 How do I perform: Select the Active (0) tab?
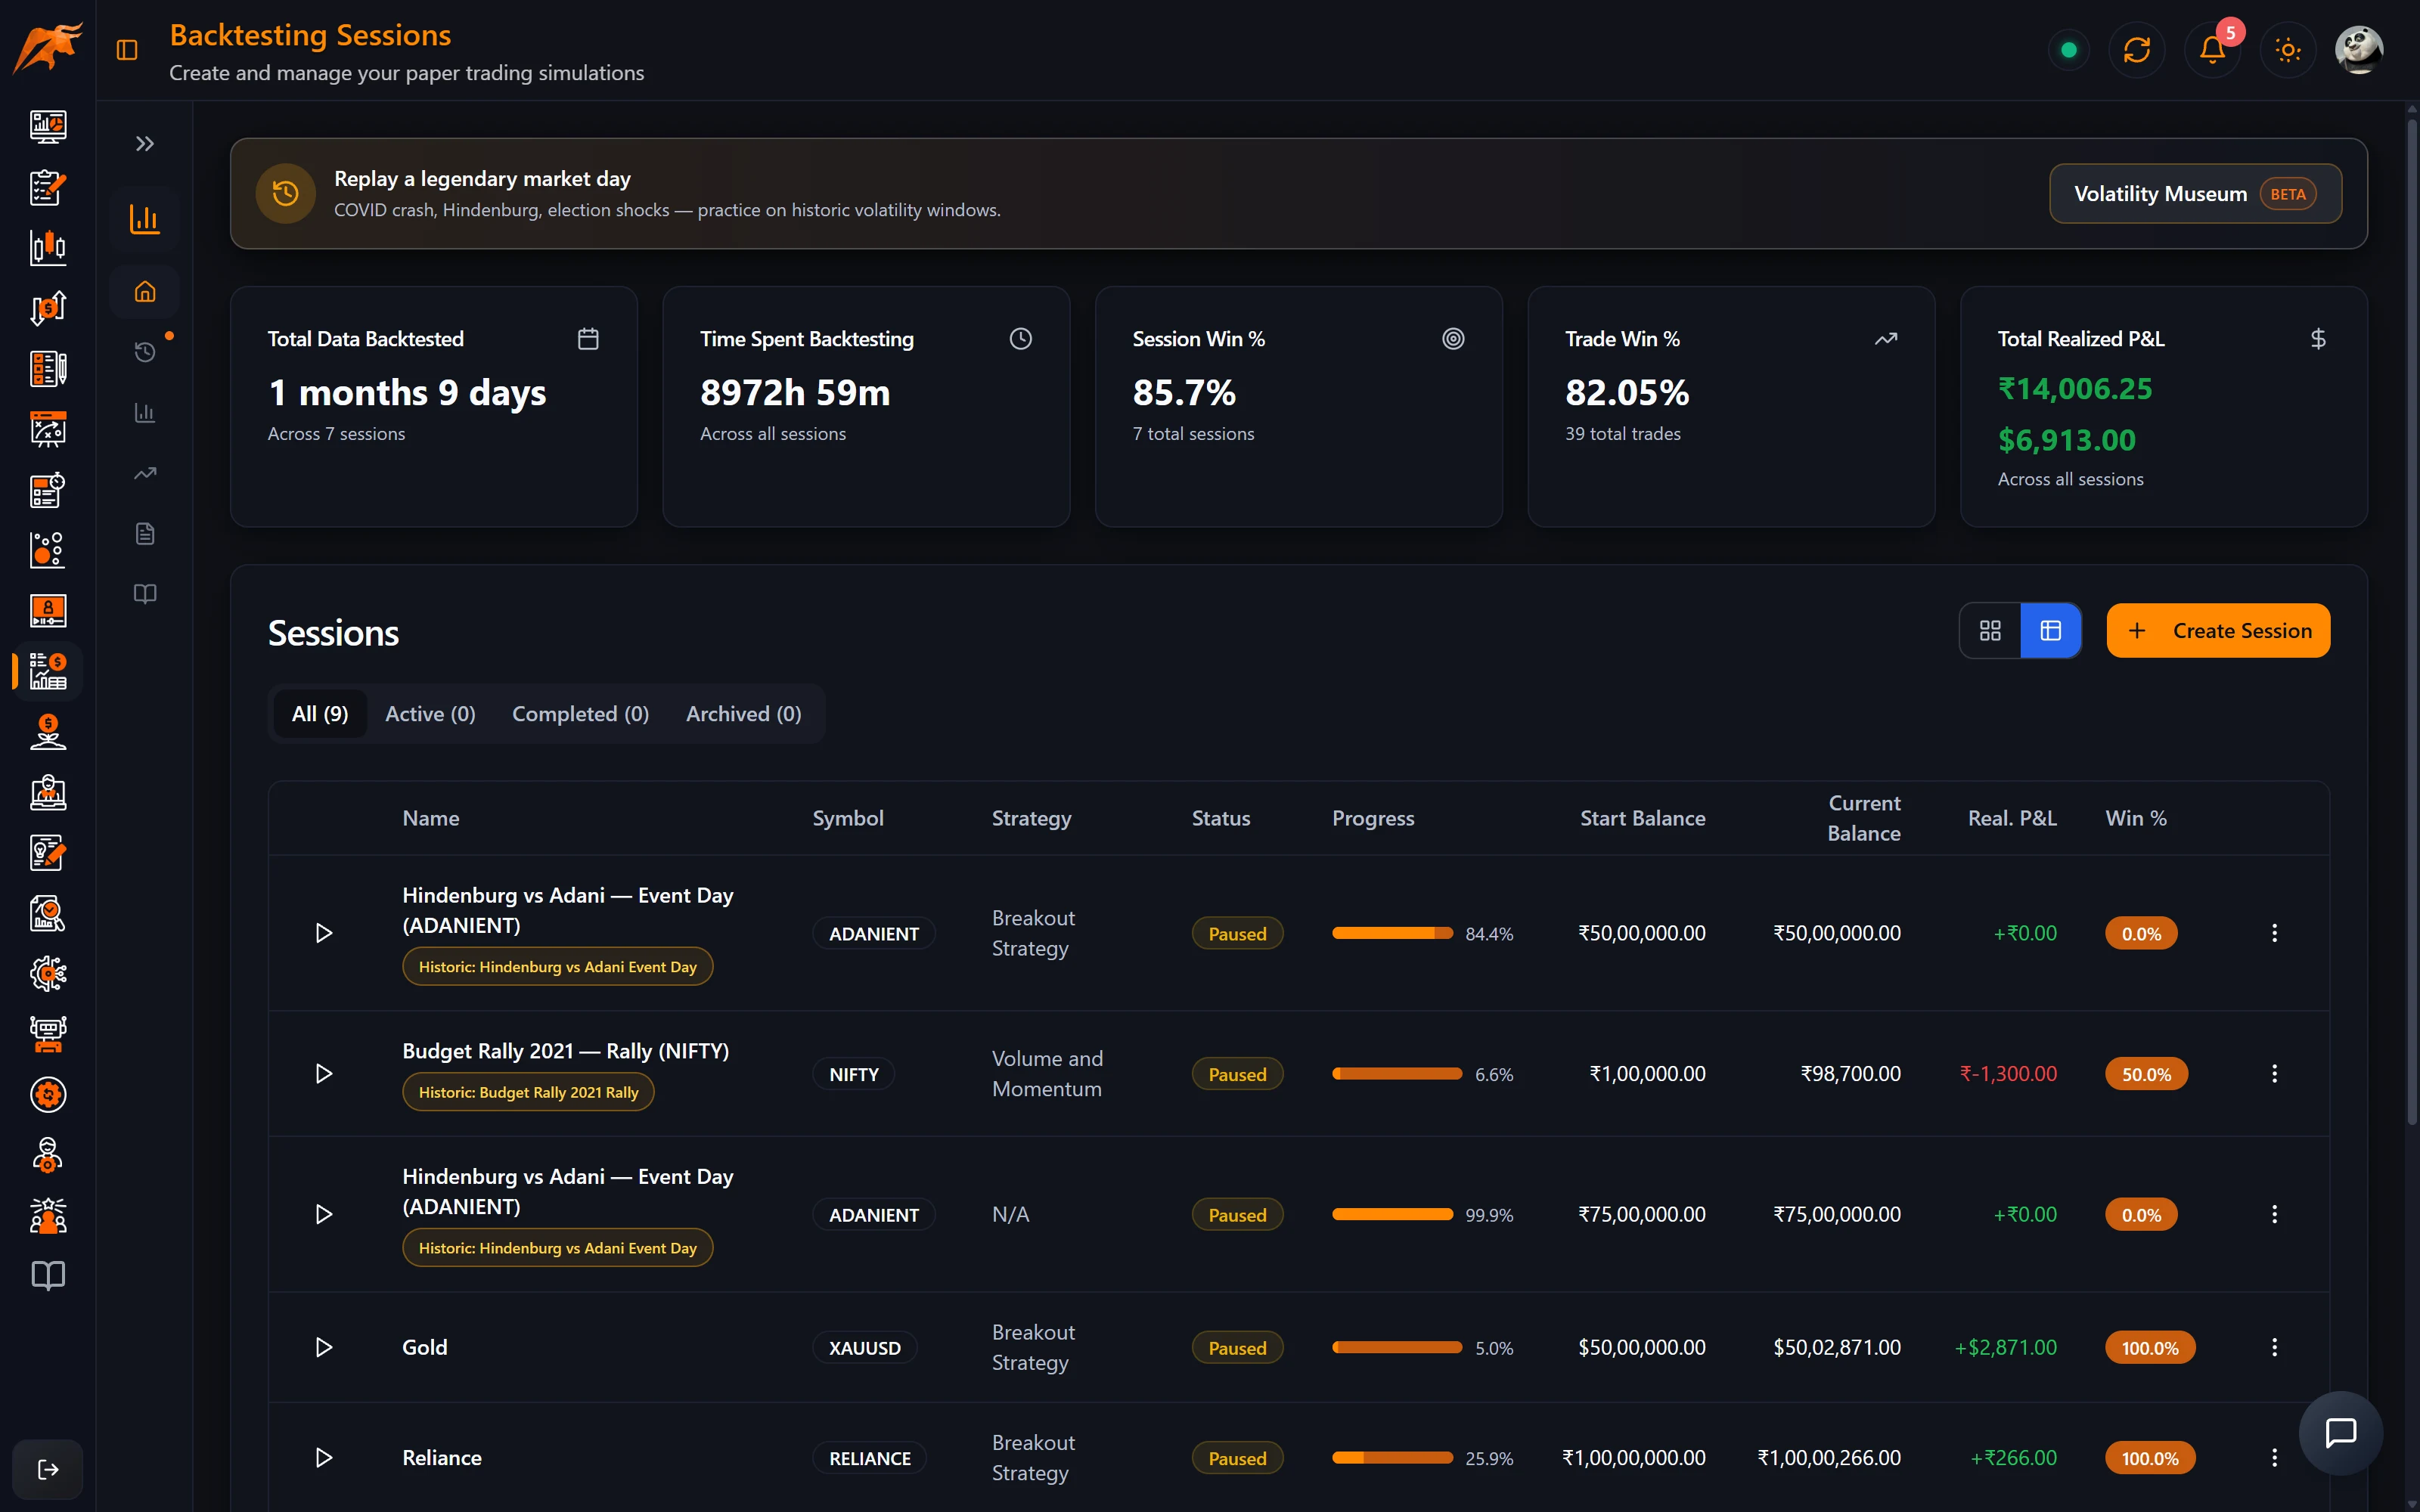point(430,714)
